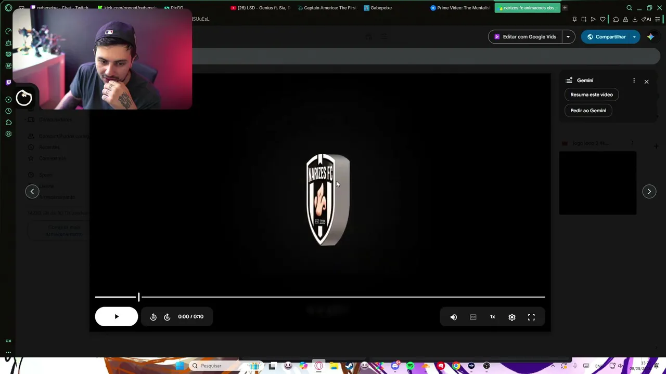The width and height of the screenshot is (666, 374).
Task: Expand the Editar com Google Vids dropdown arrow
Action: [568, 37]
